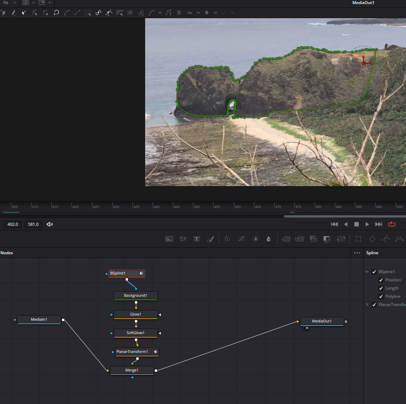Open the dropdown beside the Roto Assist bug icon

click(x=215, y=13)
